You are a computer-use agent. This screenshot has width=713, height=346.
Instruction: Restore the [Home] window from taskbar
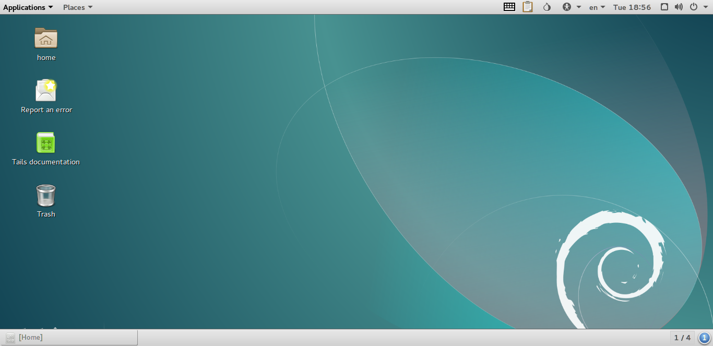[69, 338]
